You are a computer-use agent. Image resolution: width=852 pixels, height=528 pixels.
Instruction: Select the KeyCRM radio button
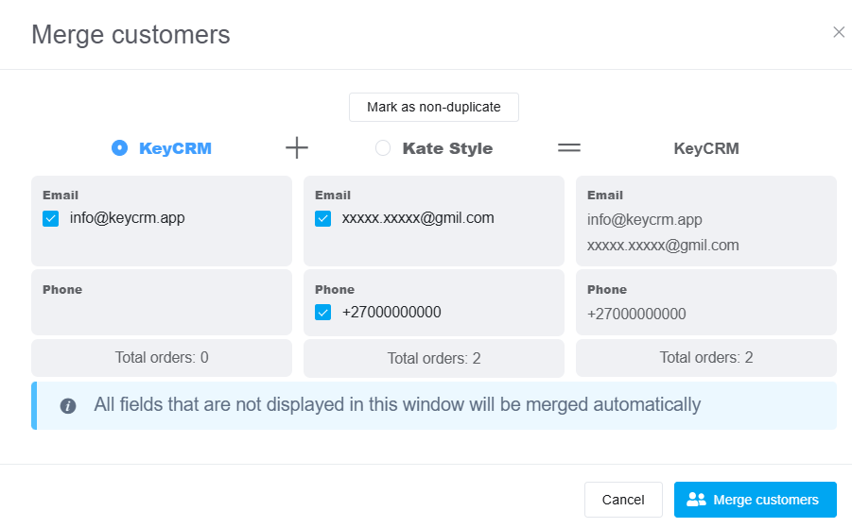tap(119, 147)
